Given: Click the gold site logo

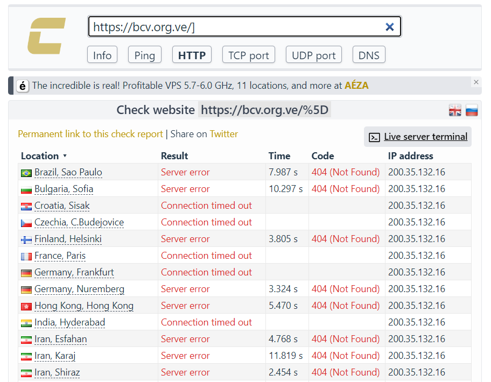Looking at the screenshot, I should point(47,36).
